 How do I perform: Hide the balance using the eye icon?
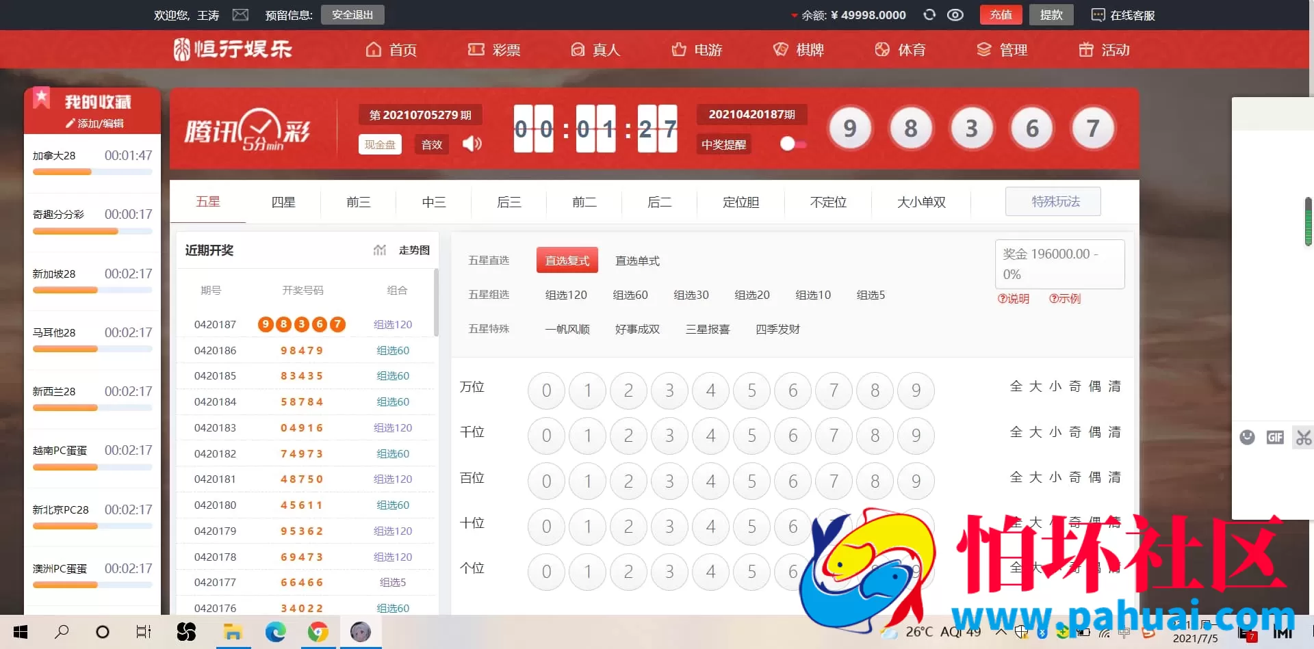click(x=955, y=14)
